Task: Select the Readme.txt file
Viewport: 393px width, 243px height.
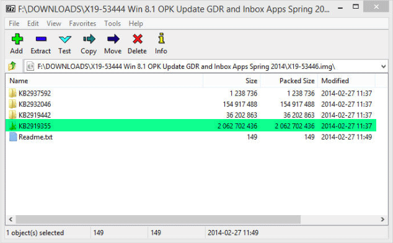Action: pos(35,137)
